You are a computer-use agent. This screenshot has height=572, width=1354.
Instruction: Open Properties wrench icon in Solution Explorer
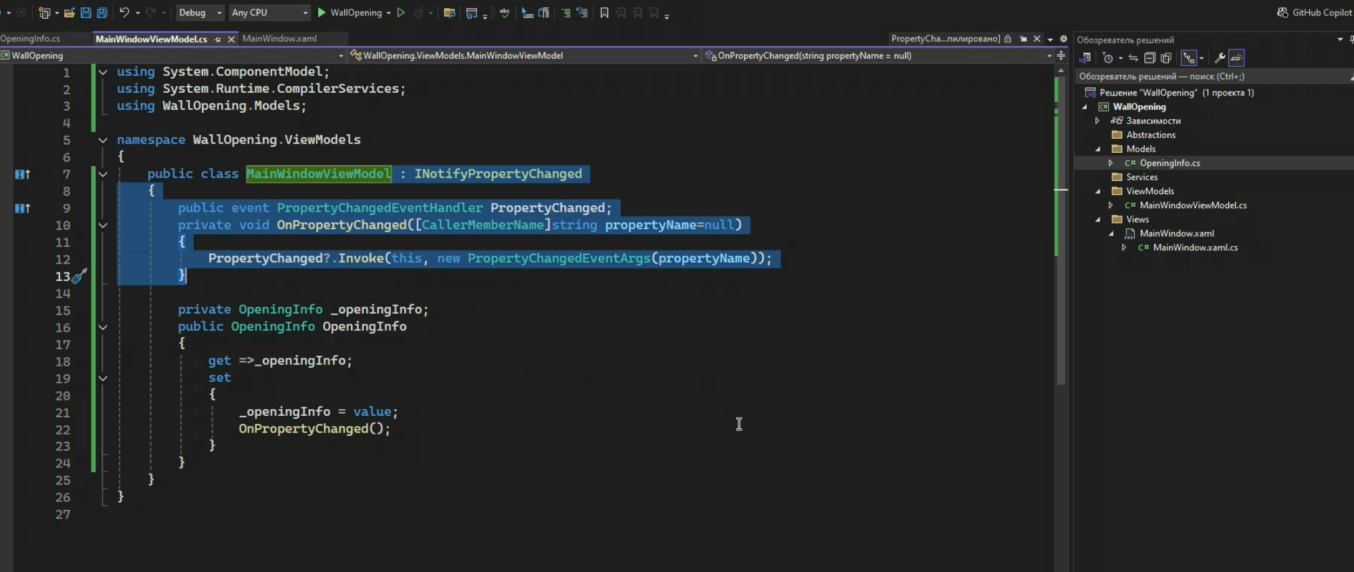point(1219,58)
